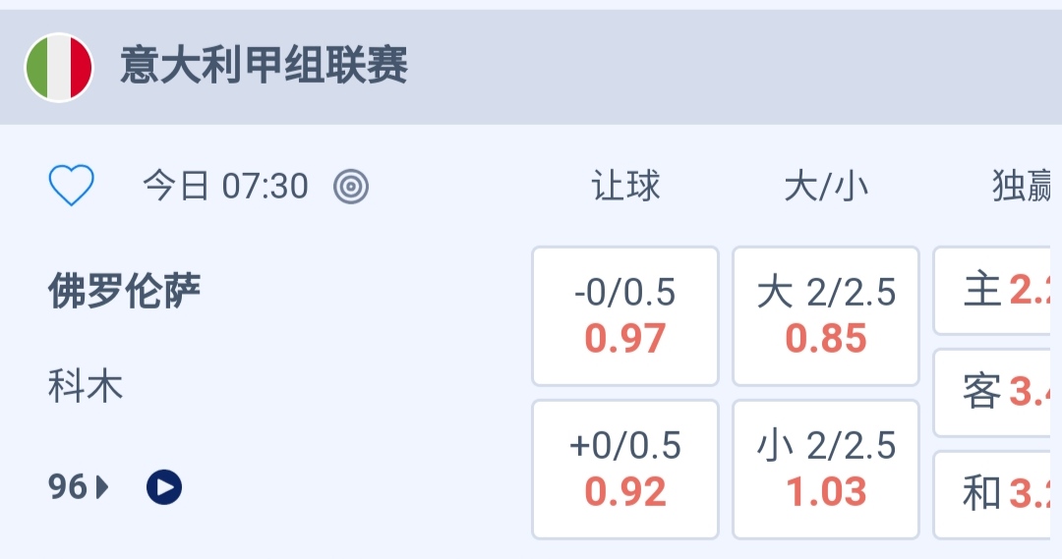Pick Over 2/2.5 at 0.85
The height and width of the screenshot is (559, 1062).
coord(826,316)
